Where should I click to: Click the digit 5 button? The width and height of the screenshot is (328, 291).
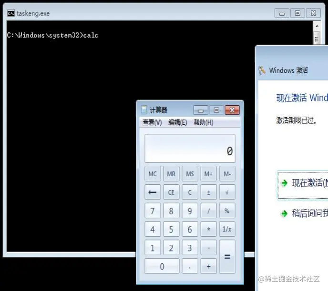(x=171, y=229)
